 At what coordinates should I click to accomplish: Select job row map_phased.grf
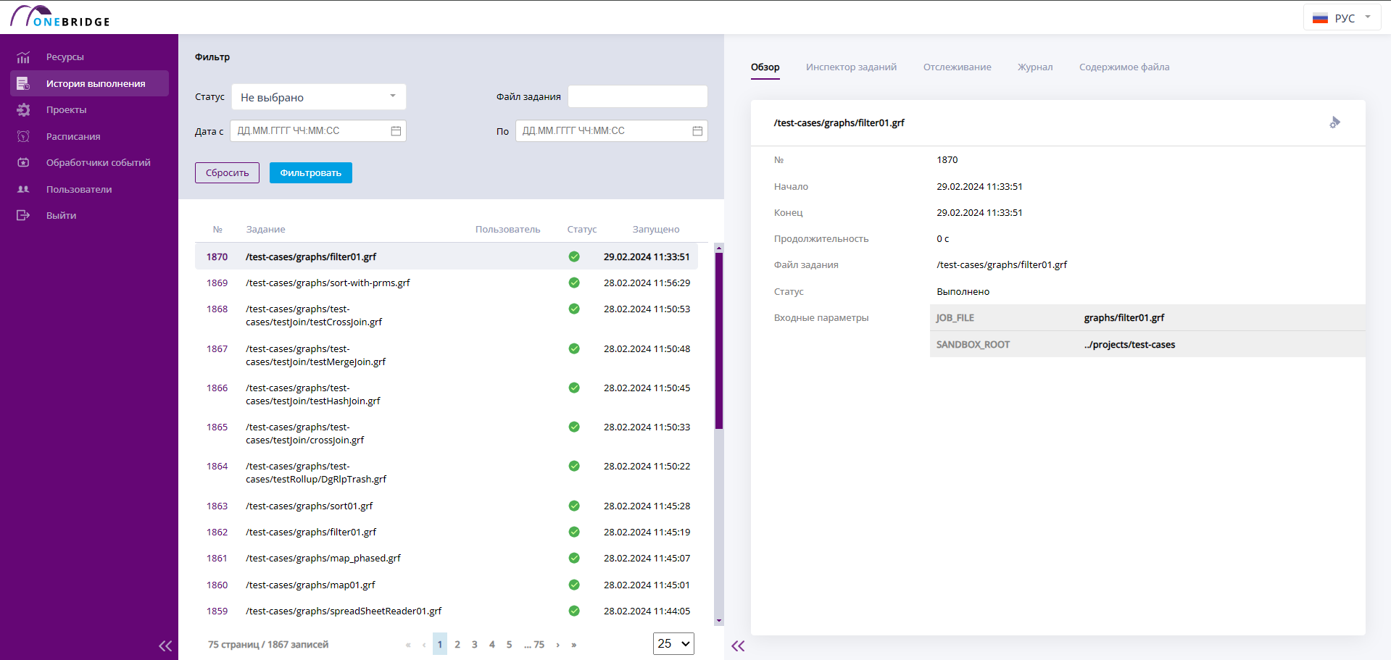click(447, 558)
